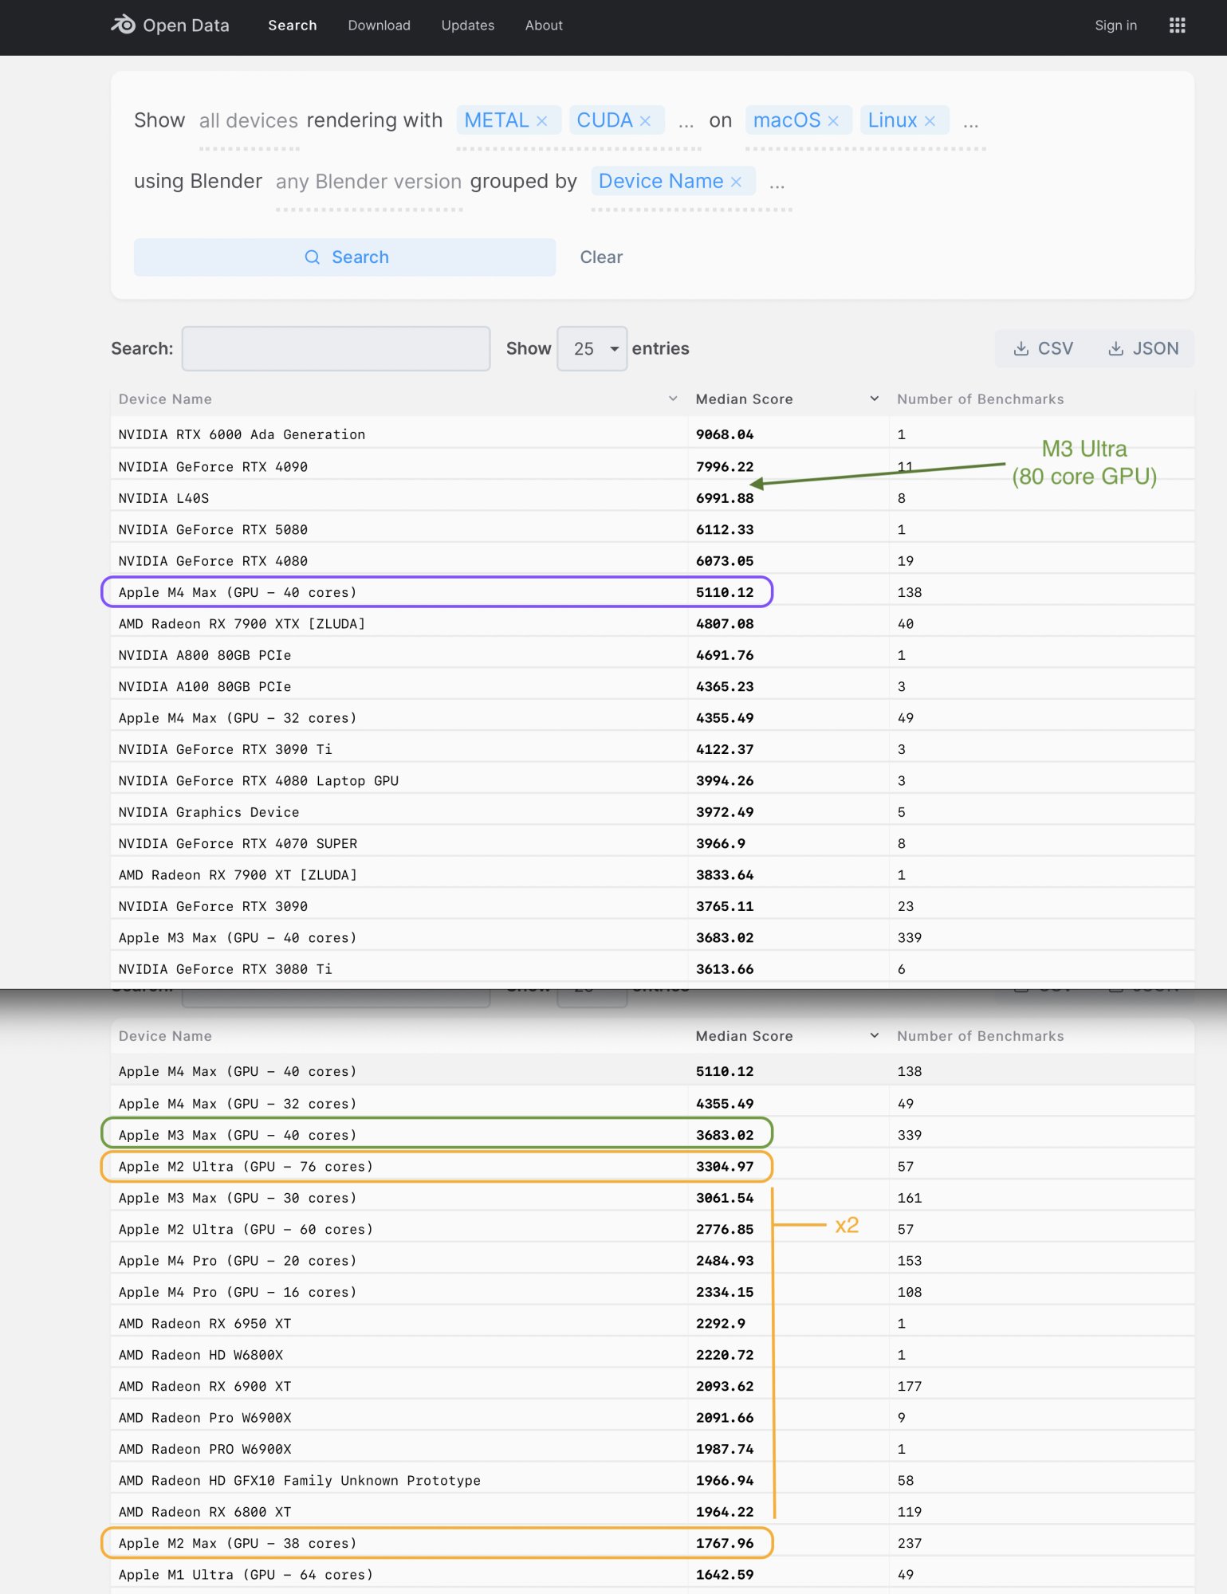Select AMD Radeon RX 7900 XT [ZLUDA]
The image size is (1227, 1594).
(238, 874)
